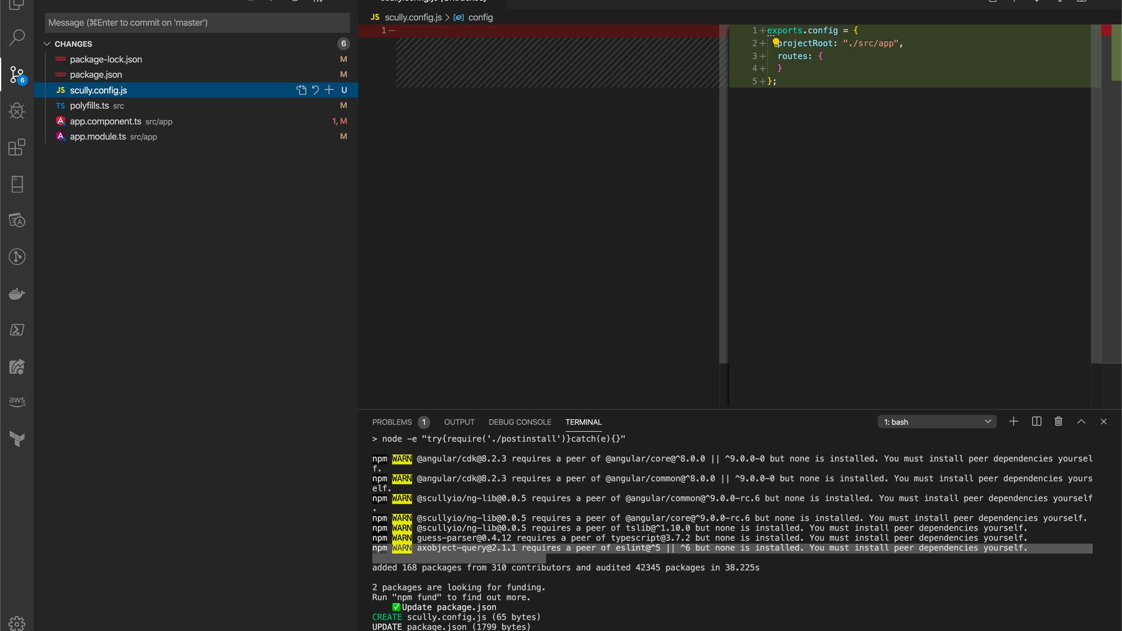Maximize terminal panel with the up chevron
This screenshot has height=631, width=1122.
(1081, 421)
